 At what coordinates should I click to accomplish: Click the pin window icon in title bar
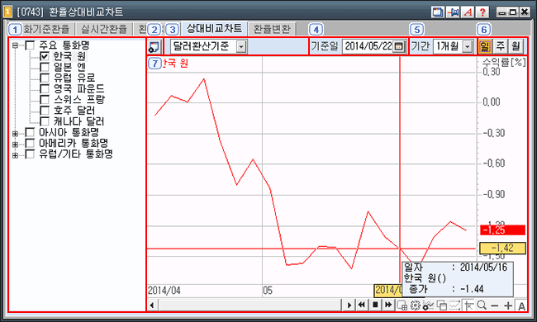[x=453, y=12]
